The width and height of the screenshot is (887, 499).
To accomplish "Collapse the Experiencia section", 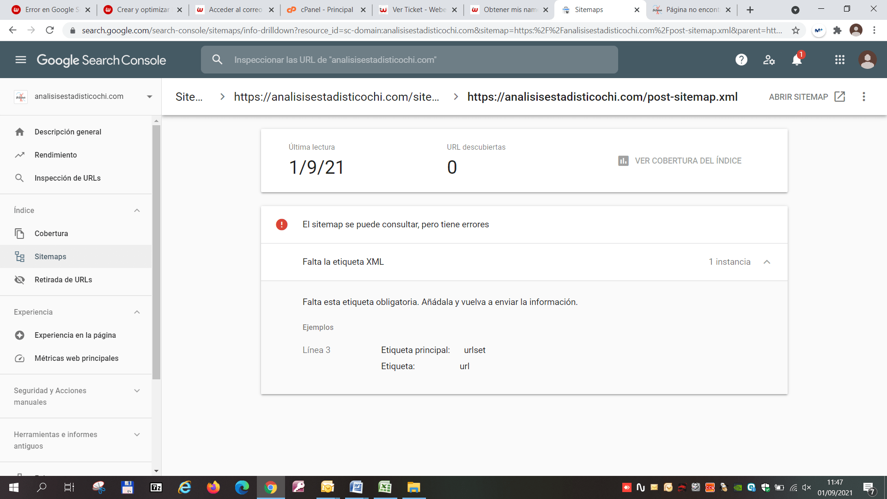I will pyautogui.click(x=137, y=312).
